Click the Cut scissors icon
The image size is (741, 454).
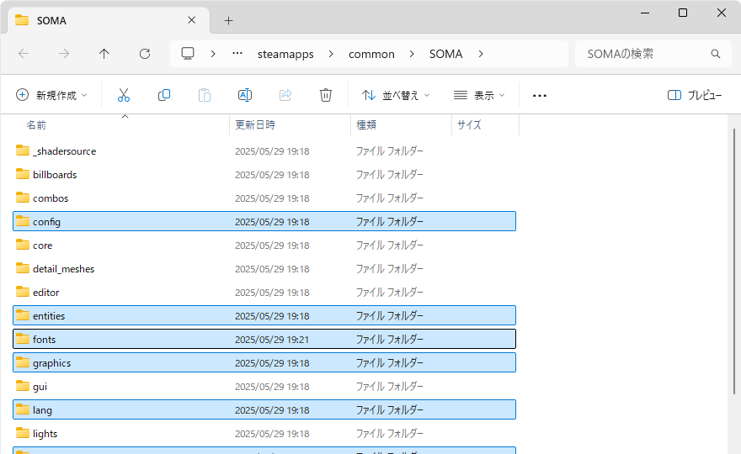click(x=123, y=95)
